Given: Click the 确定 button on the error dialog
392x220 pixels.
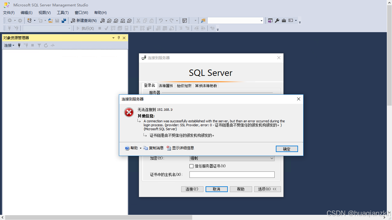Looking at the screenshot, I should 286,149.
